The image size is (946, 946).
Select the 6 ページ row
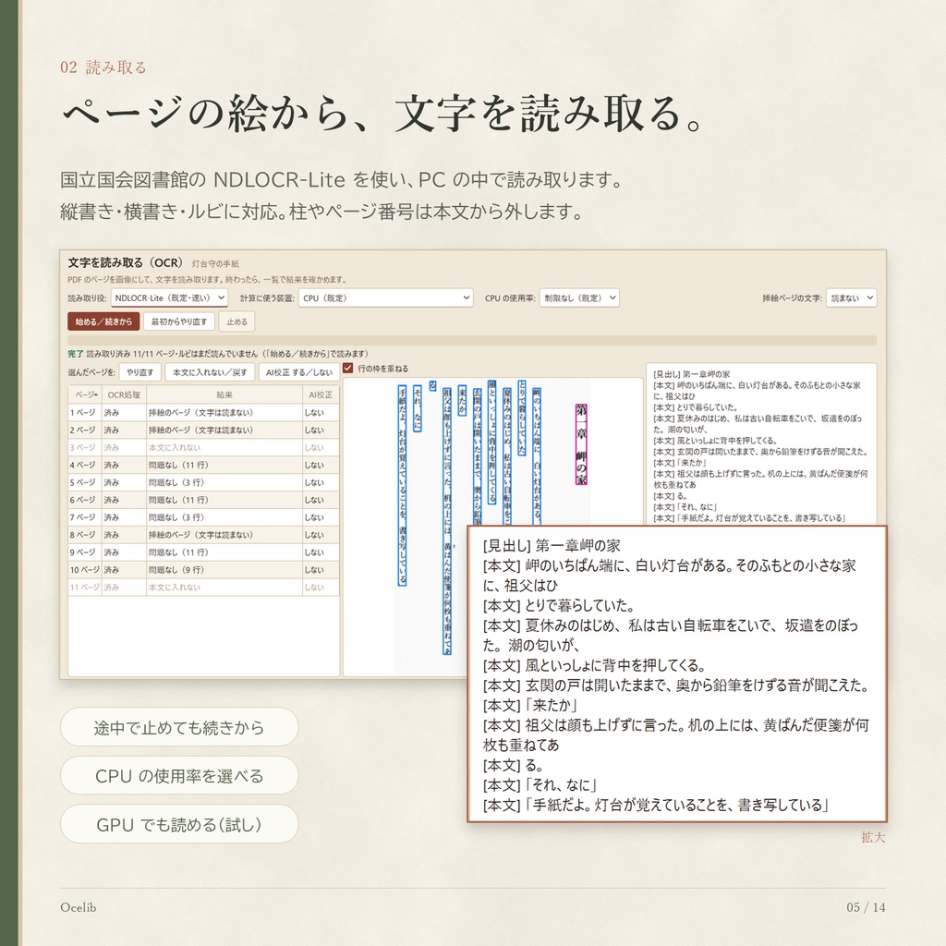tap(204, 500)
